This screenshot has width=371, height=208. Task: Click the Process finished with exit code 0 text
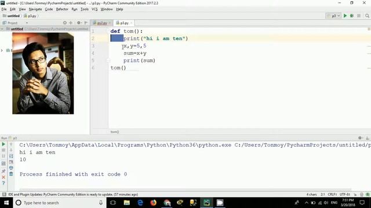point(74,174)
